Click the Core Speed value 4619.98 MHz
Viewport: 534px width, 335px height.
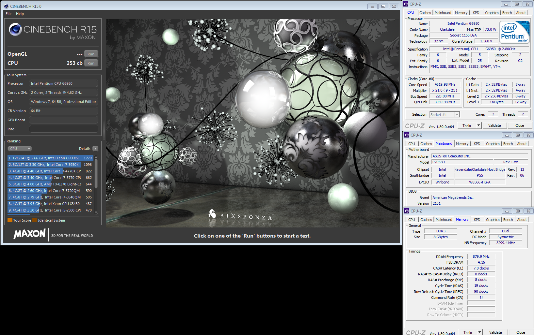pyautogui.click(x=445, y=84)
